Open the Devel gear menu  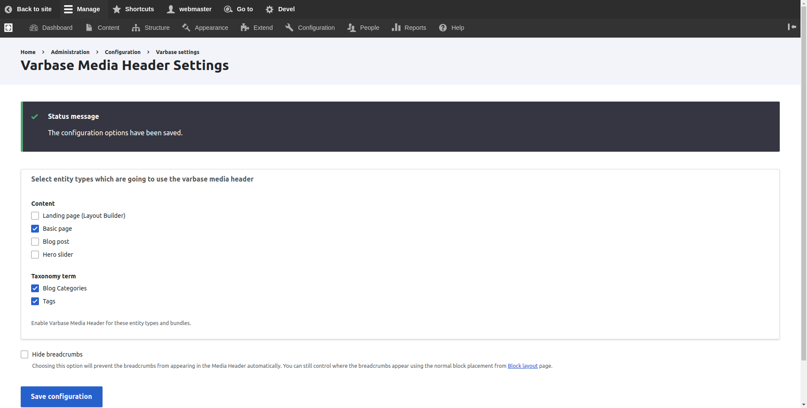[x=280, y=9]
